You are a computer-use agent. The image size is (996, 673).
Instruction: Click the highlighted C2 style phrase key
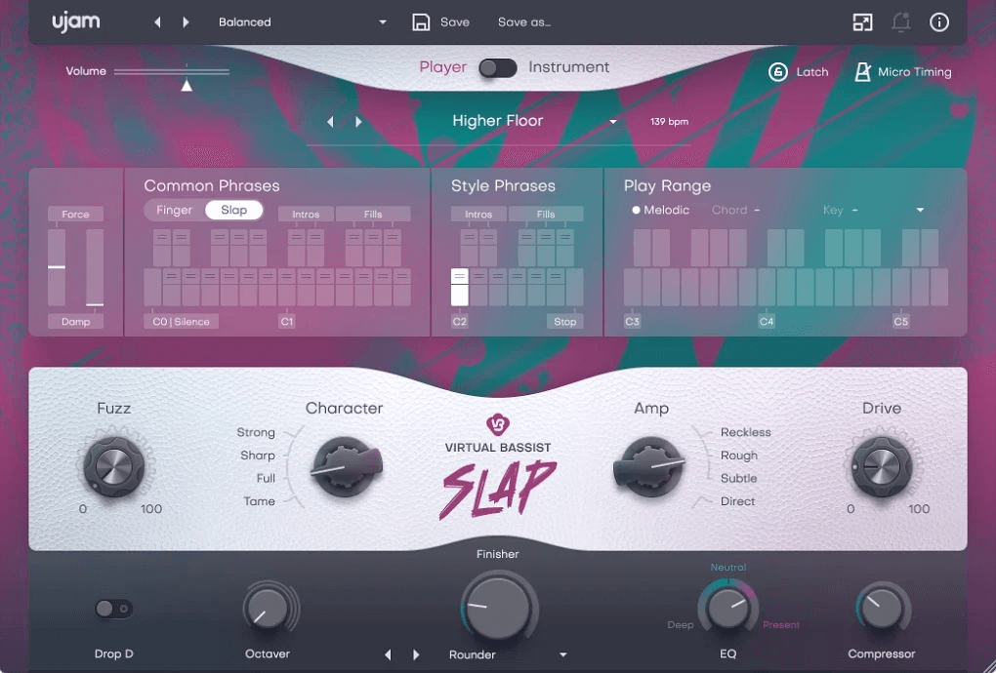[459, 288]
